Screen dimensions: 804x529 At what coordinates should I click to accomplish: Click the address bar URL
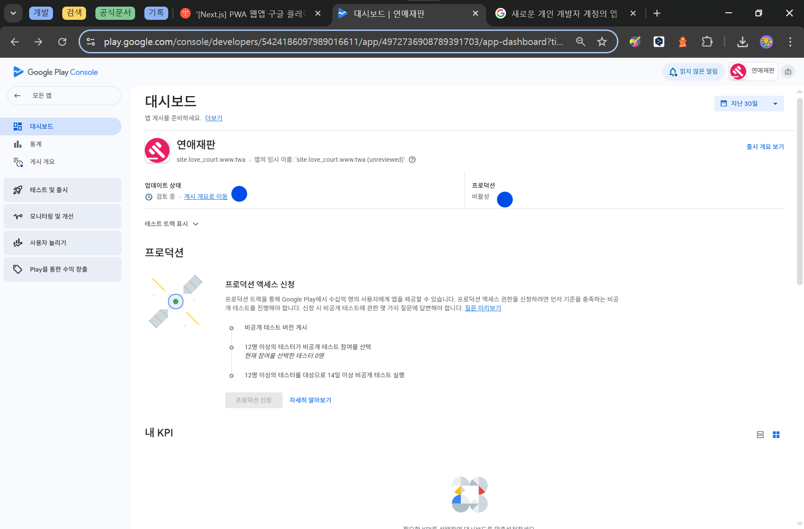tap(333, 42)
